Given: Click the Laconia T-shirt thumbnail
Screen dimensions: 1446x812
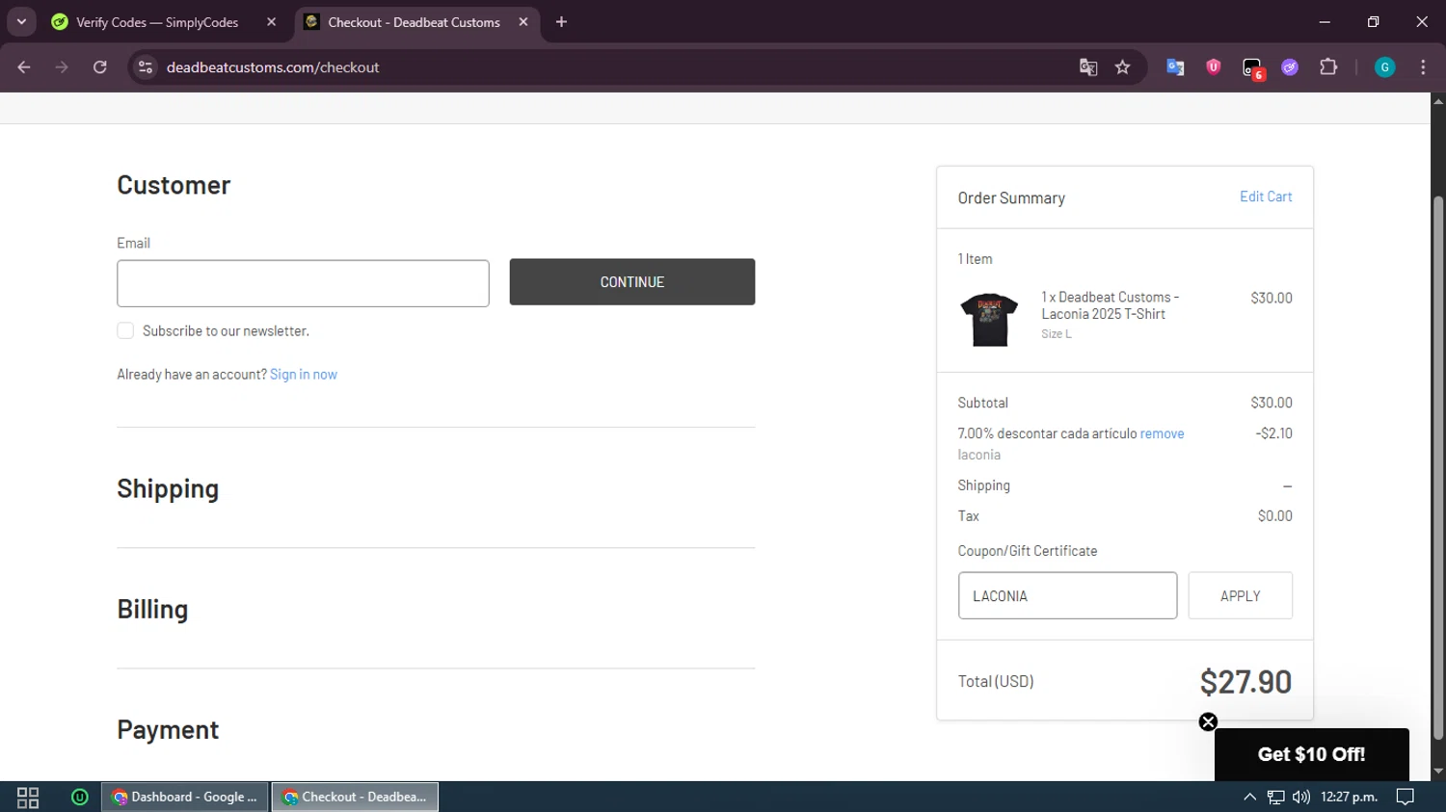Looking at the screenshot, I should (x=989, y=319).
